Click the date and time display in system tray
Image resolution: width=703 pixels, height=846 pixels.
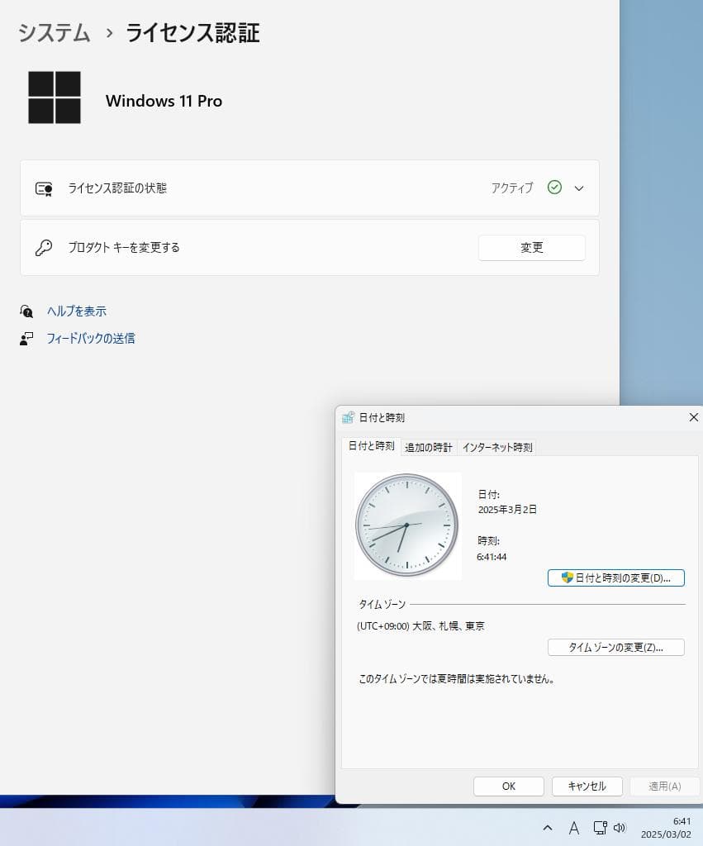[668, 826]
